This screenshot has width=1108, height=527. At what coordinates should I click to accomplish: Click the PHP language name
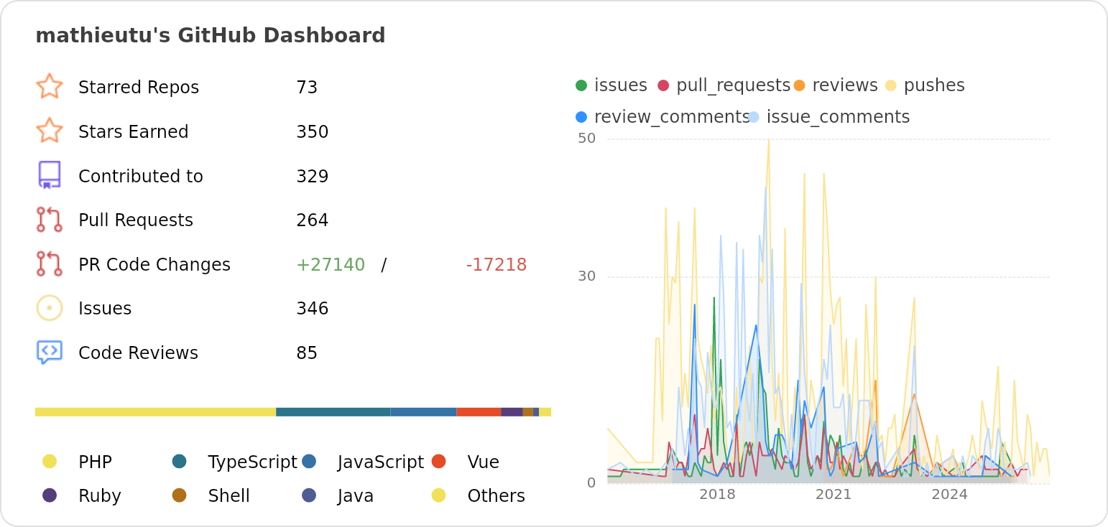click(95, 462)
